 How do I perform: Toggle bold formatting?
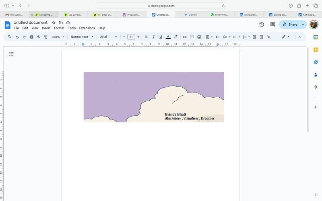click(146, 37)
